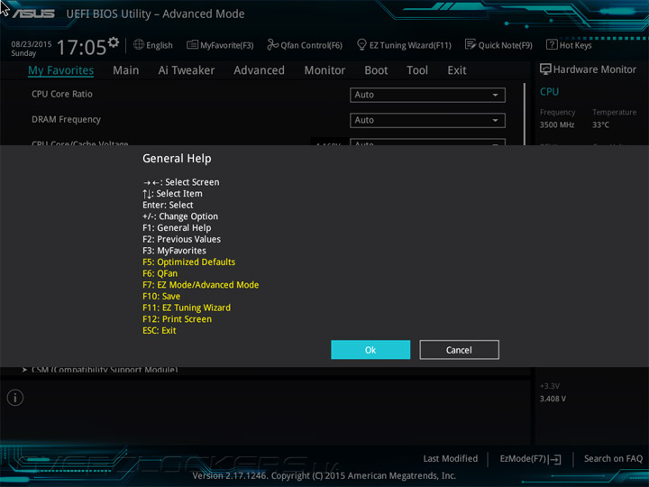This screenshot has height=487, width=649.
Task: Click the CPU heading in Hardware Monitor
Action: point(549,91)
